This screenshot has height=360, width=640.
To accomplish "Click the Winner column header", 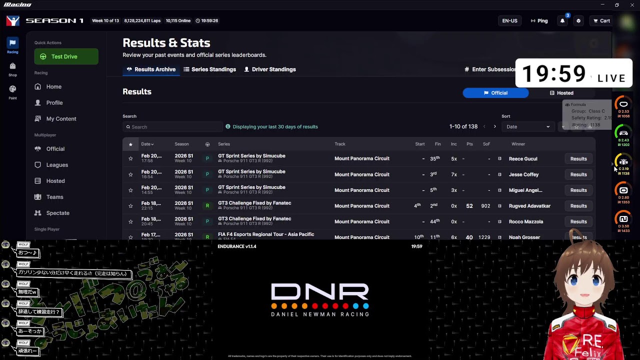I will 518,144.
